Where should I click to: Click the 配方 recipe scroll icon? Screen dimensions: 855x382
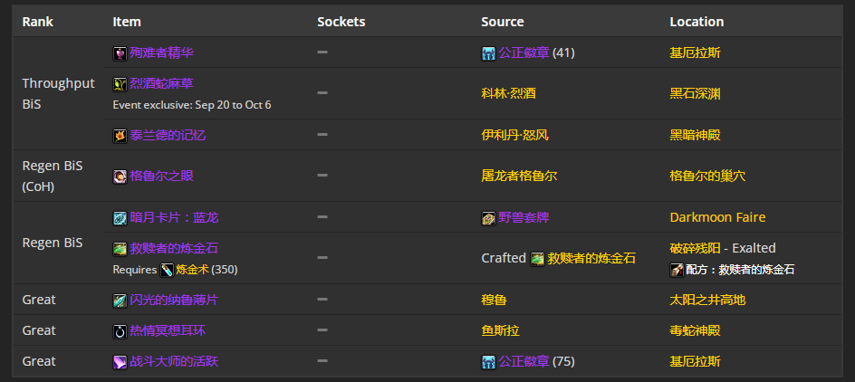(x=677, y=270)
